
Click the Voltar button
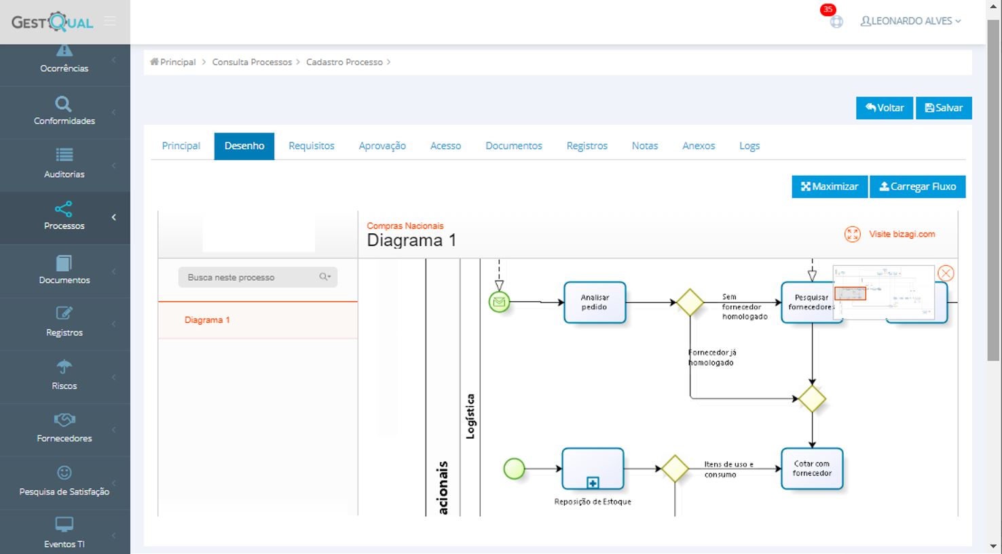[x=885, y=108]
